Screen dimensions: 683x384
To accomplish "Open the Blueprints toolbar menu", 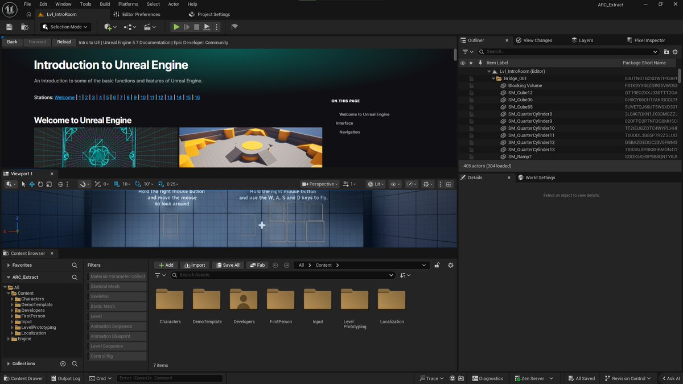I will click(130, 27).
